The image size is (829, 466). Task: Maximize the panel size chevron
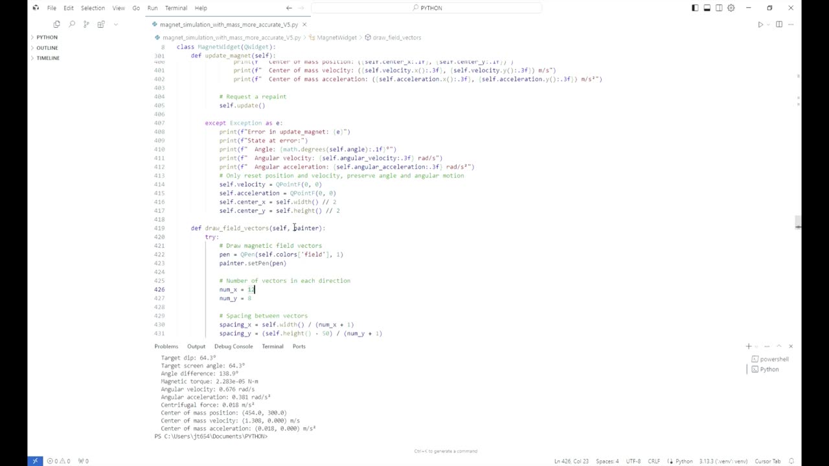[779, 346]
